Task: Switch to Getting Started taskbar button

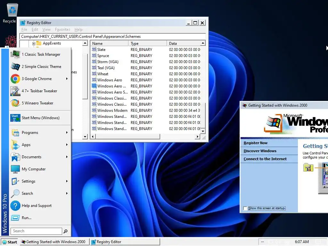Action: click(x=54, y=242)
